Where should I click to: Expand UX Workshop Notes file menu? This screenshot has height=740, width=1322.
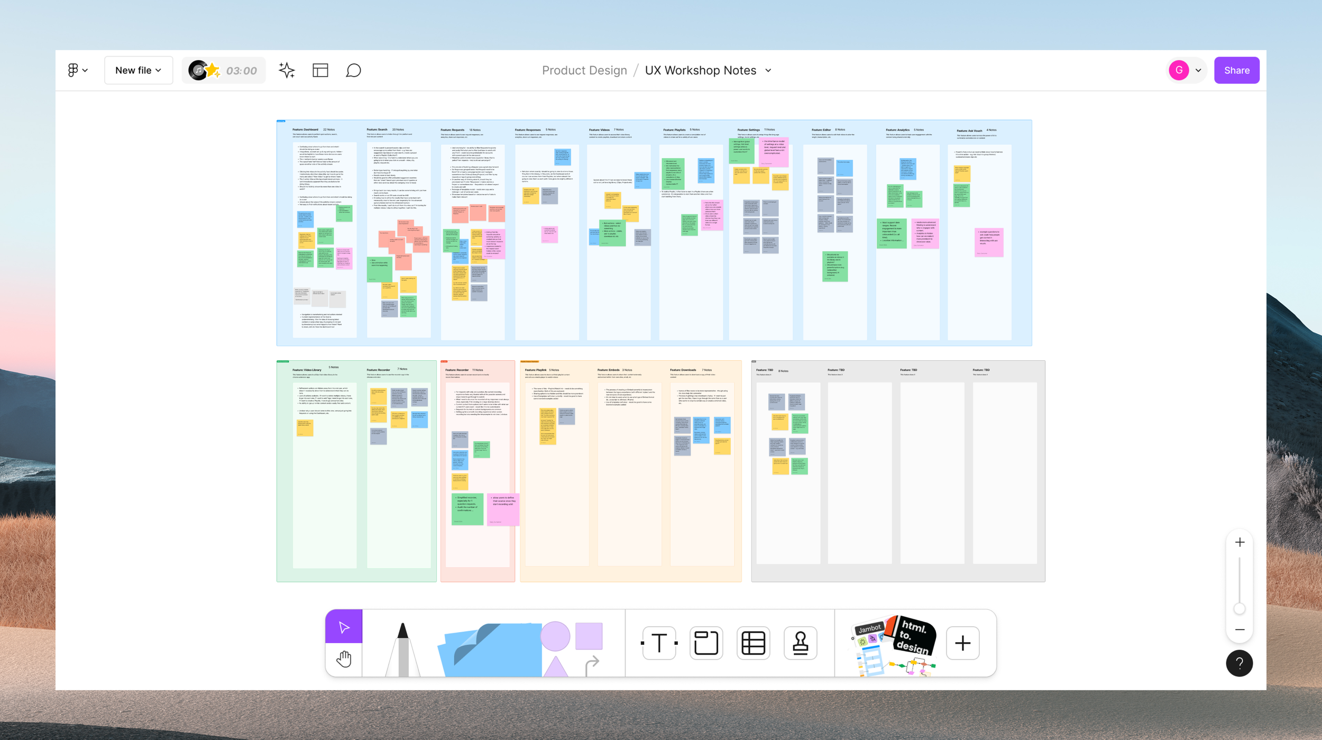(x=768, y=70)
